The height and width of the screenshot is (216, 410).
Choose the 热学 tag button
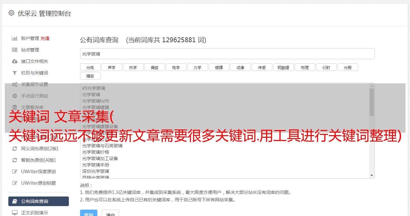pyautogui.click(x=133, y=67)
